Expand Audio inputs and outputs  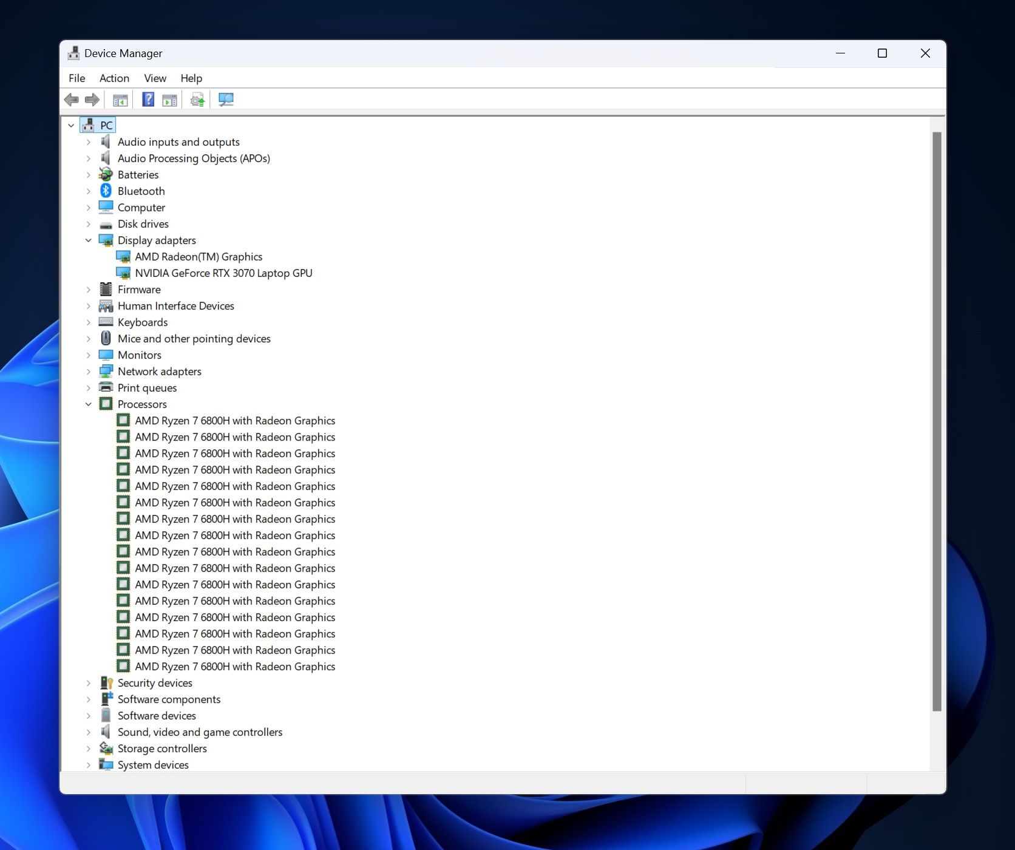pos(88,141)
